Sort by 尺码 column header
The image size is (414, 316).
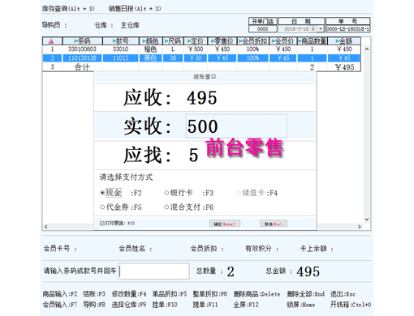pyautogui.click(x=173, y=41)
